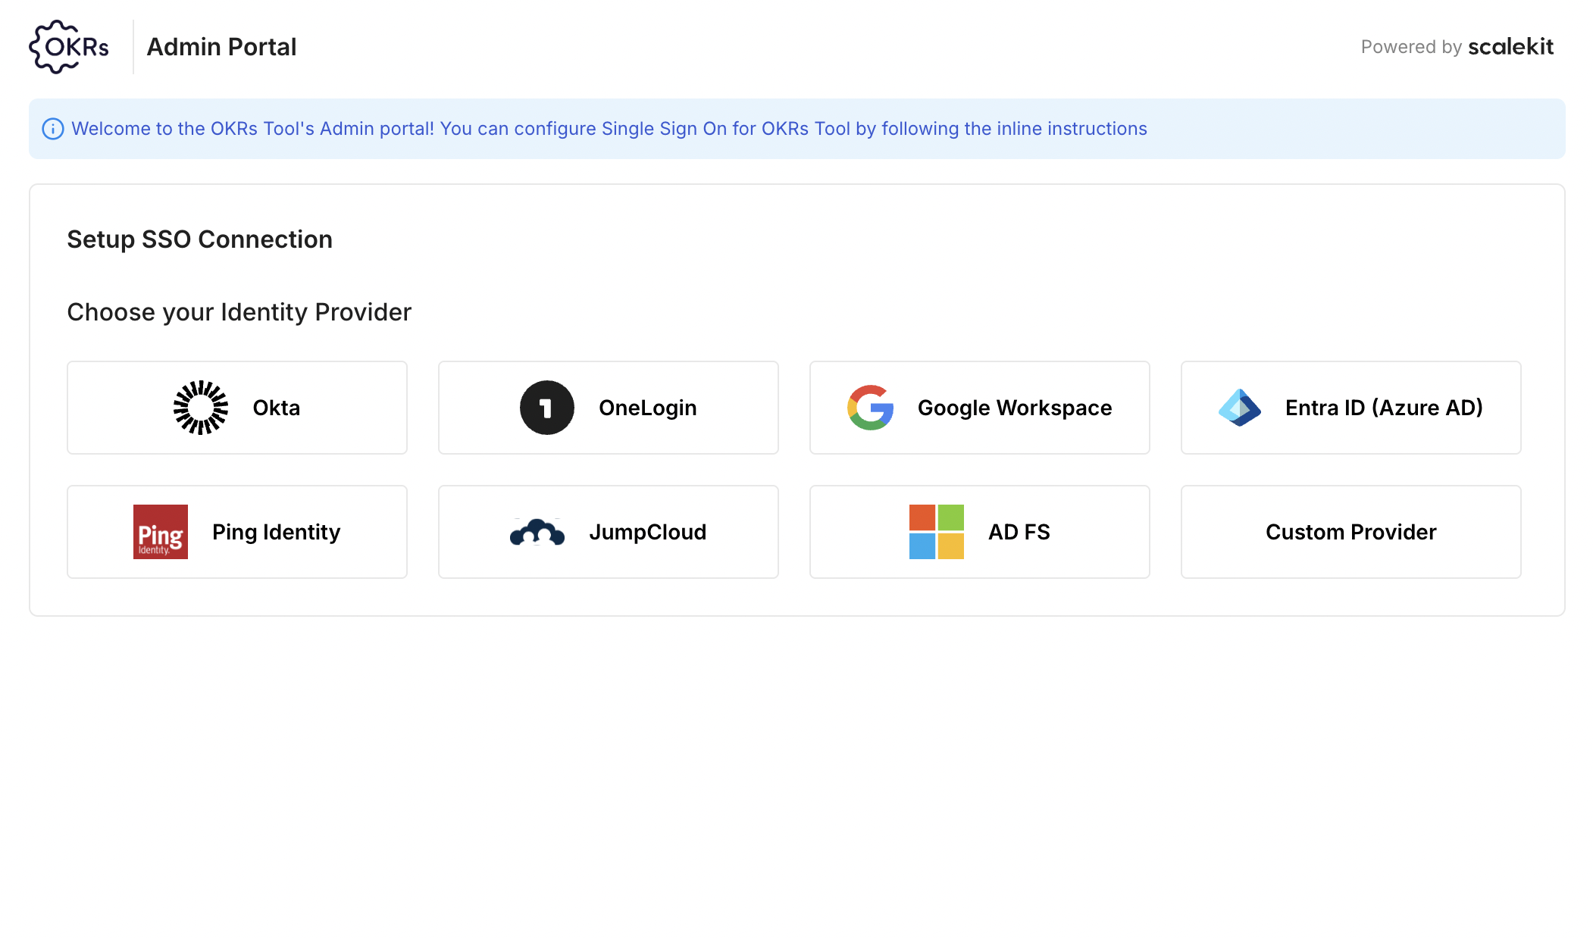Click the 'Powered by' text

point(1411,47)
